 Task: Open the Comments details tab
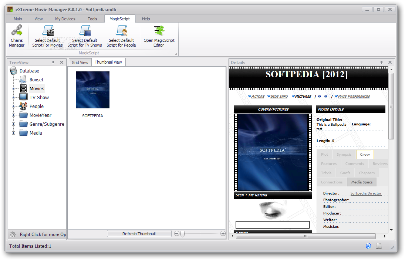355,164
